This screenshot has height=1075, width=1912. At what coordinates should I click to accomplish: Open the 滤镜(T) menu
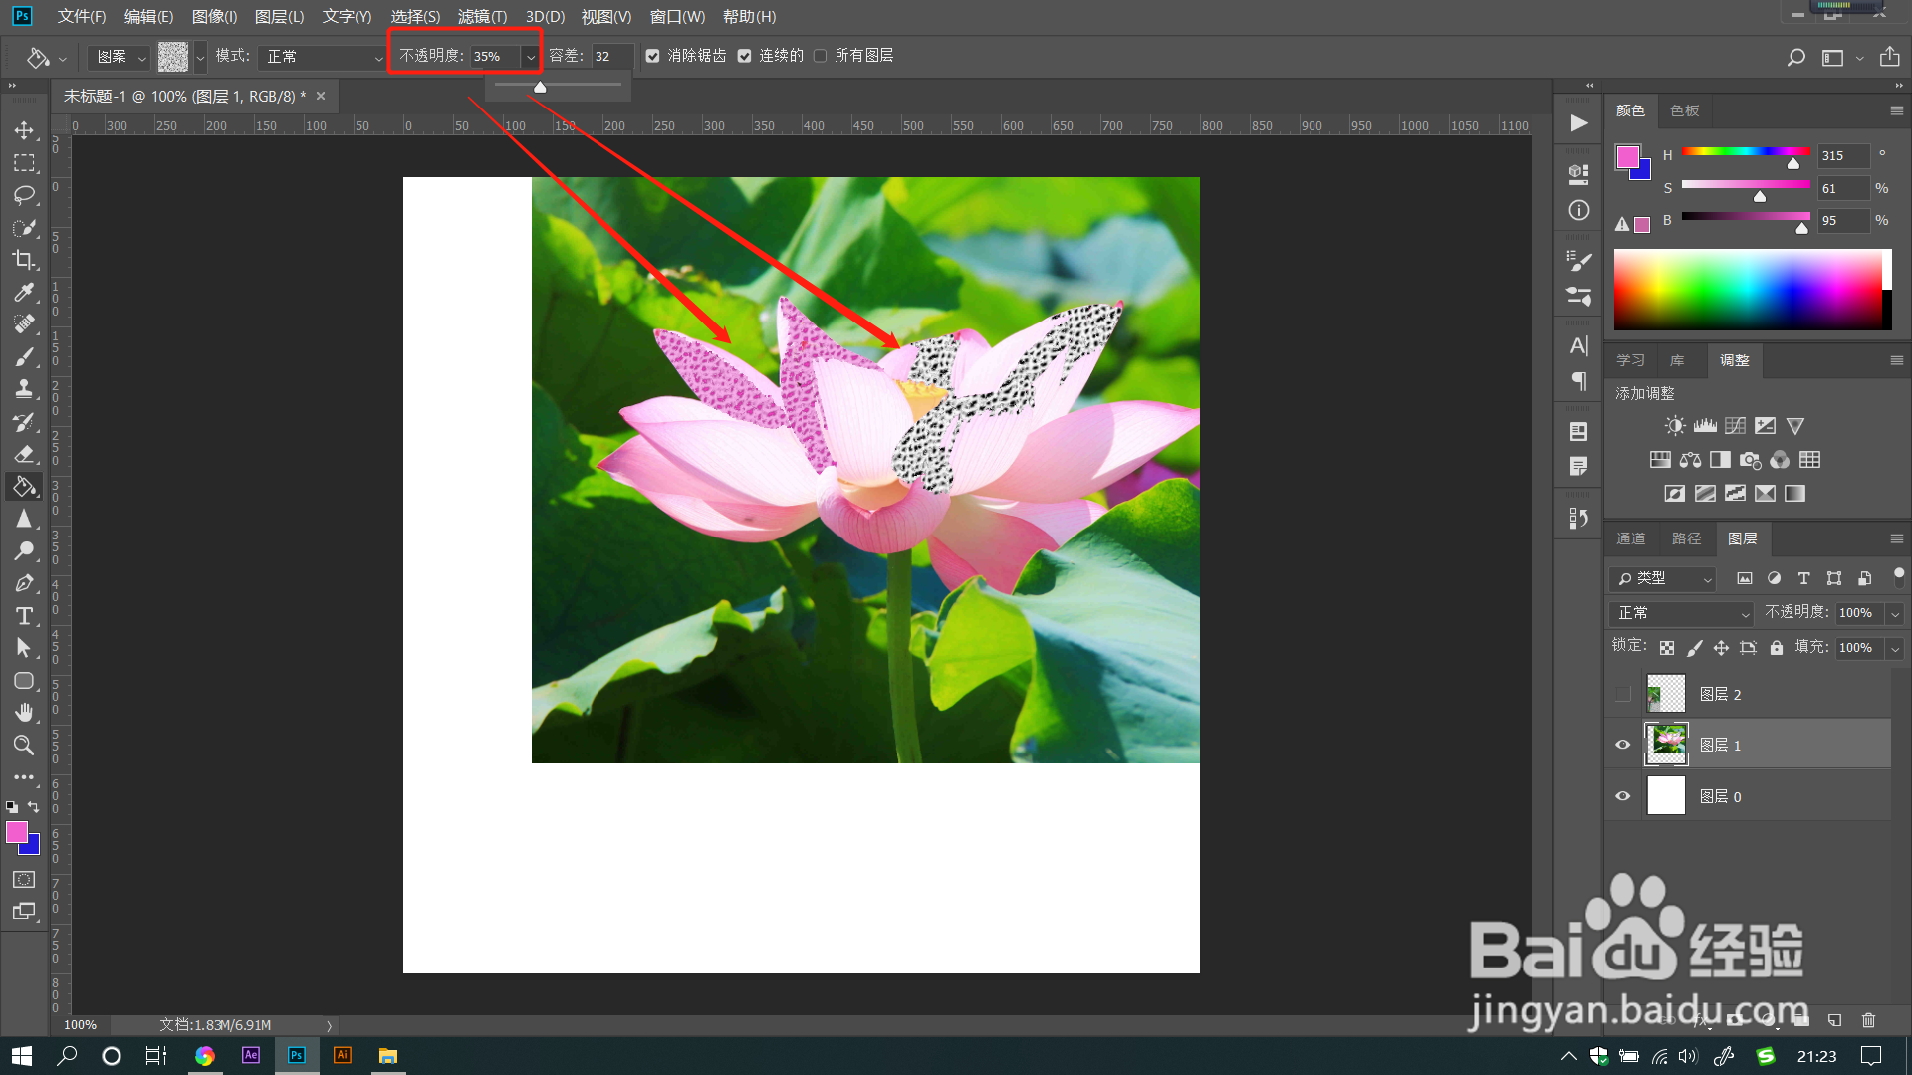(x=482, y=17)
